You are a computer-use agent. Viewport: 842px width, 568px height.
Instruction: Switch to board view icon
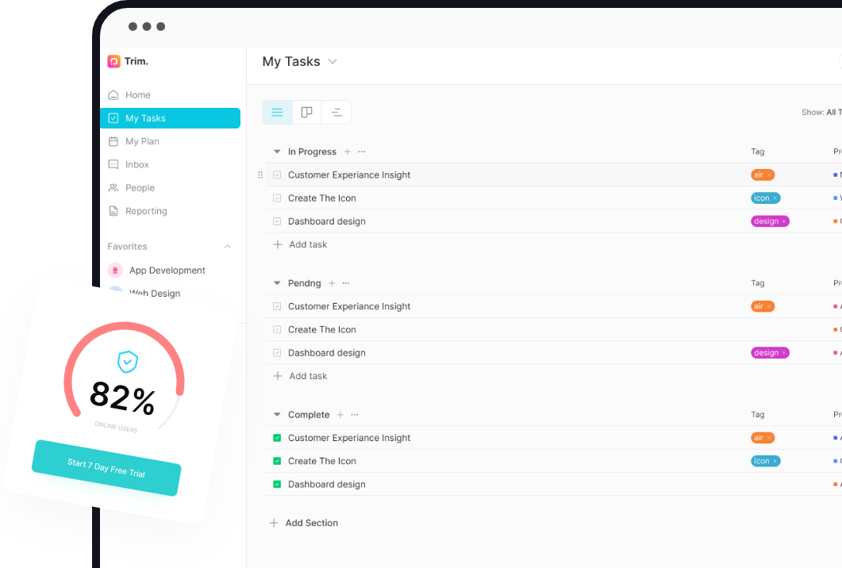pos(307,113)
